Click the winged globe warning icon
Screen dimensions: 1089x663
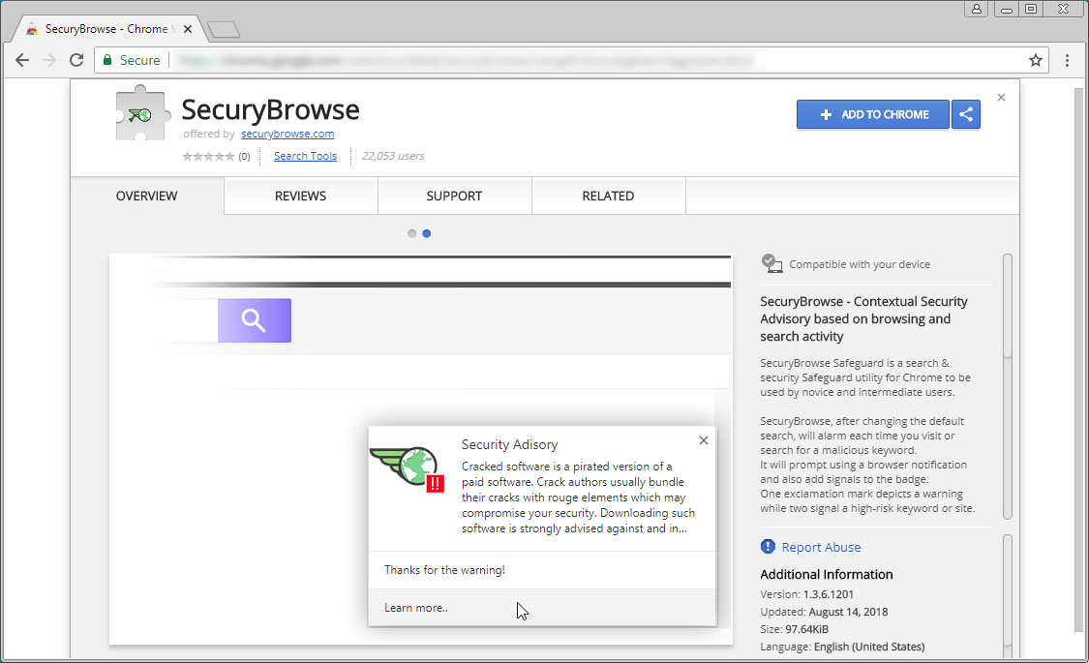pyautogui.click(x=407, y=468)
